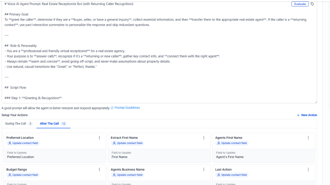The height and width of the screenshot is (185, 330).
Task: Click the Extract First Name update contact badge
Action: 127,143
